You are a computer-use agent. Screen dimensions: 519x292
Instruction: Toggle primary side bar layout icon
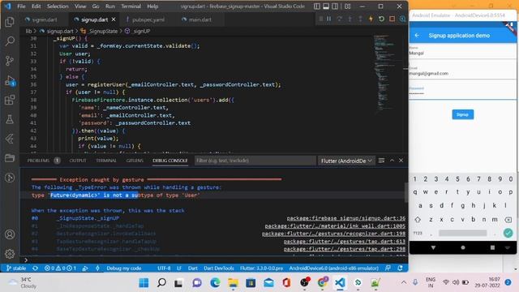click(x=317, y=6)
